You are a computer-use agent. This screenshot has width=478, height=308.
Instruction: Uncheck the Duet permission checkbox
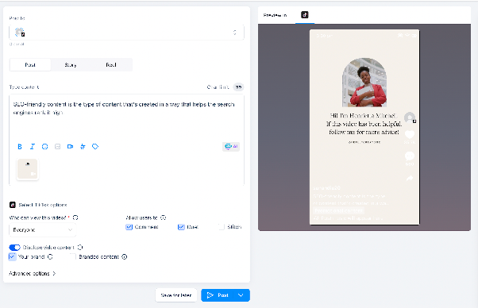181,227
